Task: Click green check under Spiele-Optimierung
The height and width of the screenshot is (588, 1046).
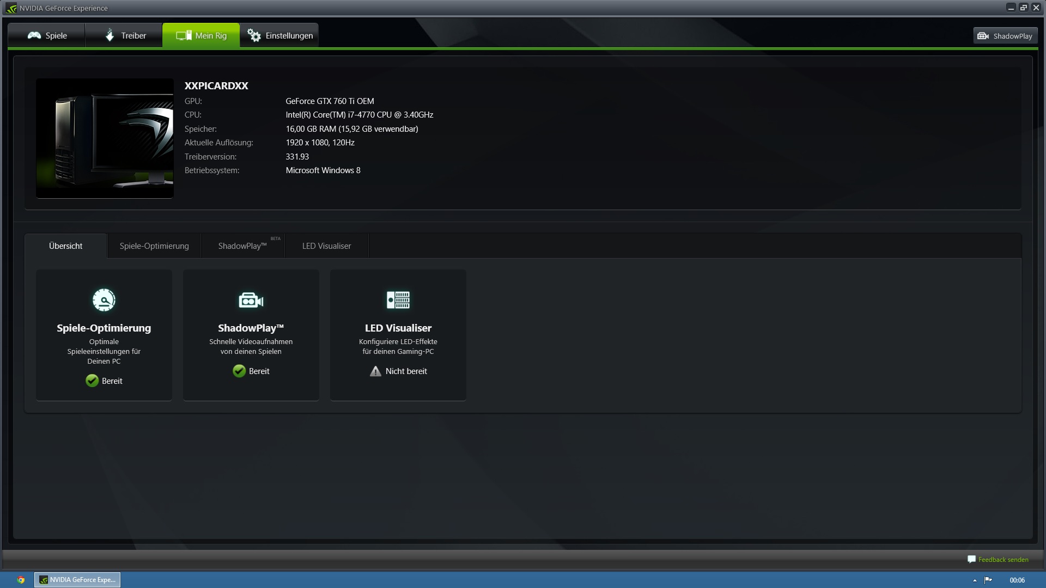Action: coord(92,381)
